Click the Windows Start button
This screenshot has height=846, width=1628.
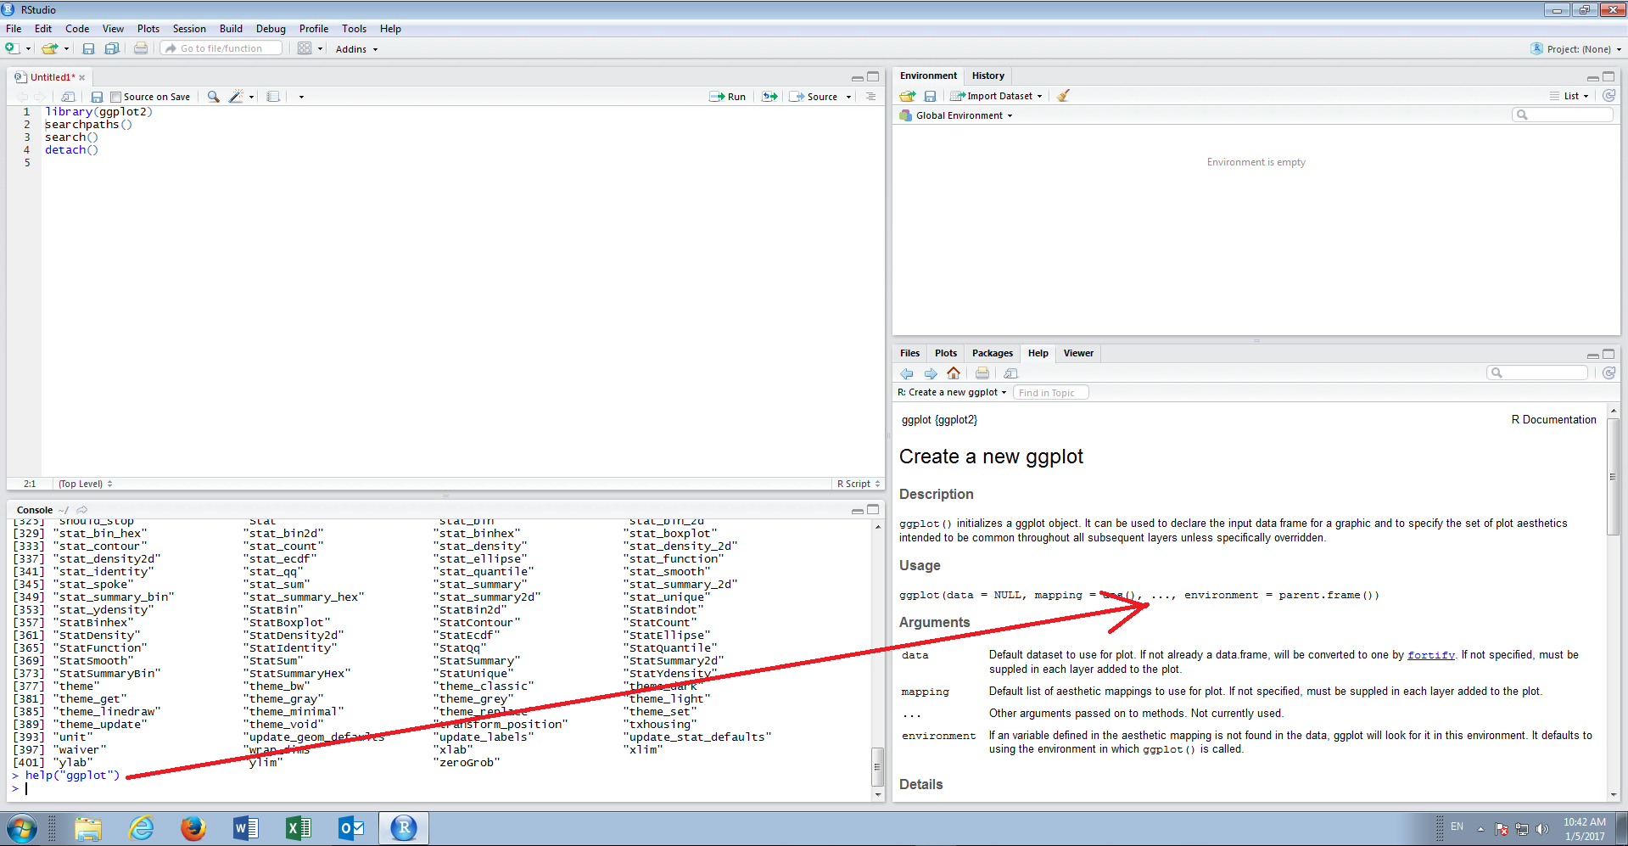[22, 828]
